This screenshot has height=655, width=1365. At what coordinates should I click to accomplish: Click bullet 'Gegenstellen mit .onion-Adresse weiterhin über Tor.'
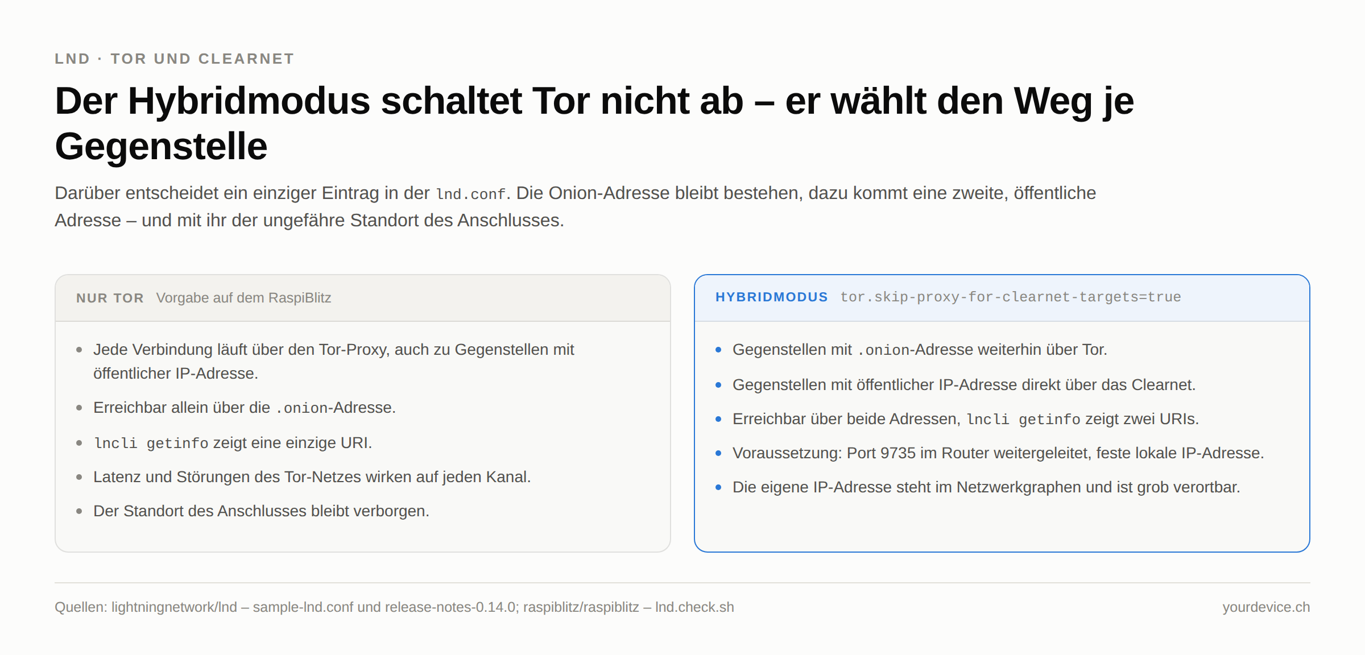pyautogui.click(x=920, y=350)
